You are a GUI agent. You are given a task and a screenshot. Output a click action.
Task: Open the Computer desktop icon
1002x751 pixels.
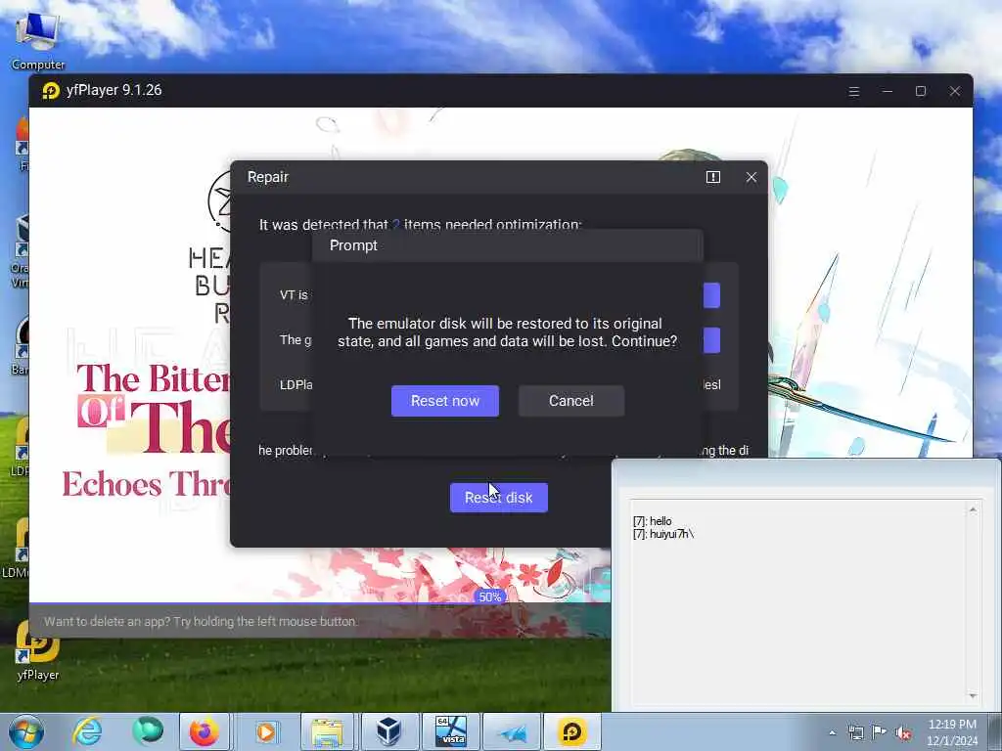(38, 40)
